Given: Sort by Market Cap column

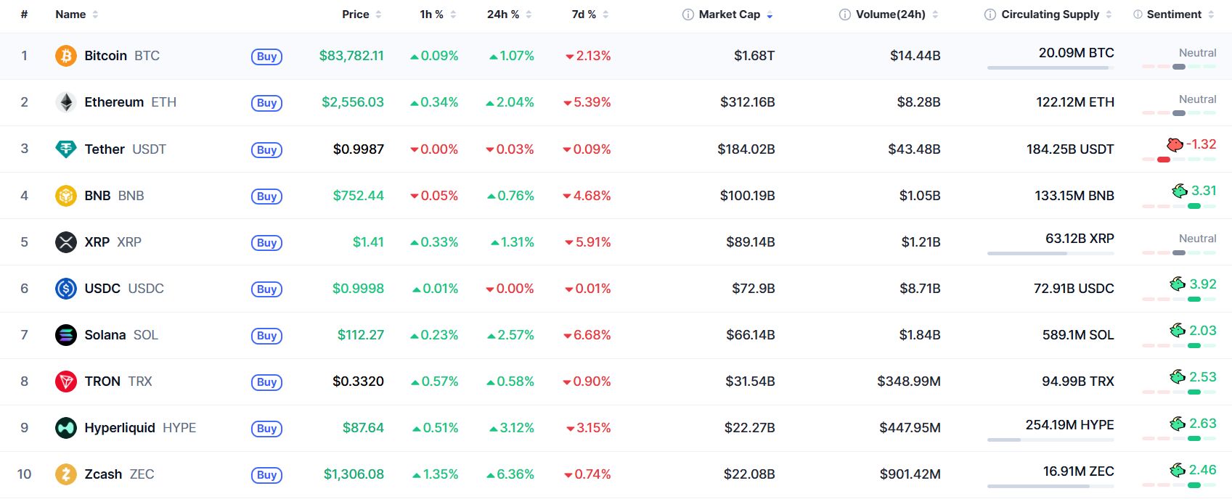Looking at the screenshot, I should [735, 15].
